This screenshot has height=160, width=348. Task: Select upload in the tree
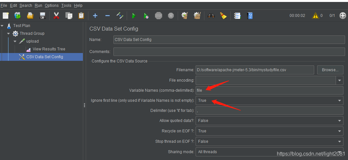pyautogui.click(x=32, y=41)
